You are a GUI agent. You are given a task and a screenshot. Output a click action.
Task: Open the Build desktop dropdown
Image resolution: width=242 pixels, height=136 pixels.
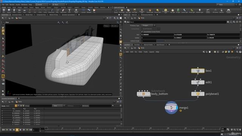click(x=43, y=5)
